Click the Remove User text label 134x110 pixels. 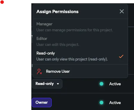[x=58, y=71]
